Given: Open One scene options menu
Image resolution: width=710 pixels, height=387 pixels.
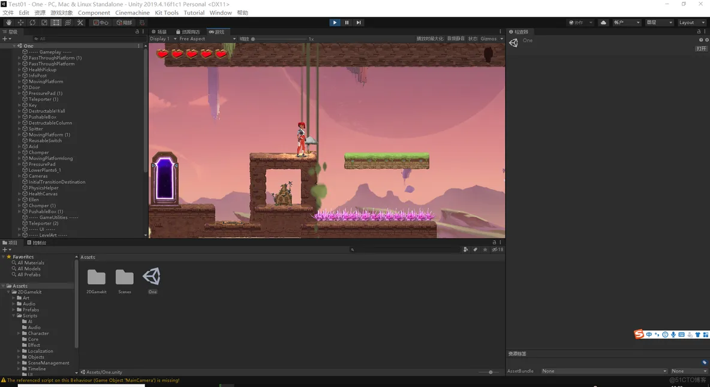Looking at the screenshot, I should click(x=139, y=46).
